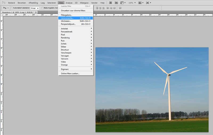213x135 pixels.
Task: Launch Adobe Bridge from the Br icon
Action: (x=110, y=3)
